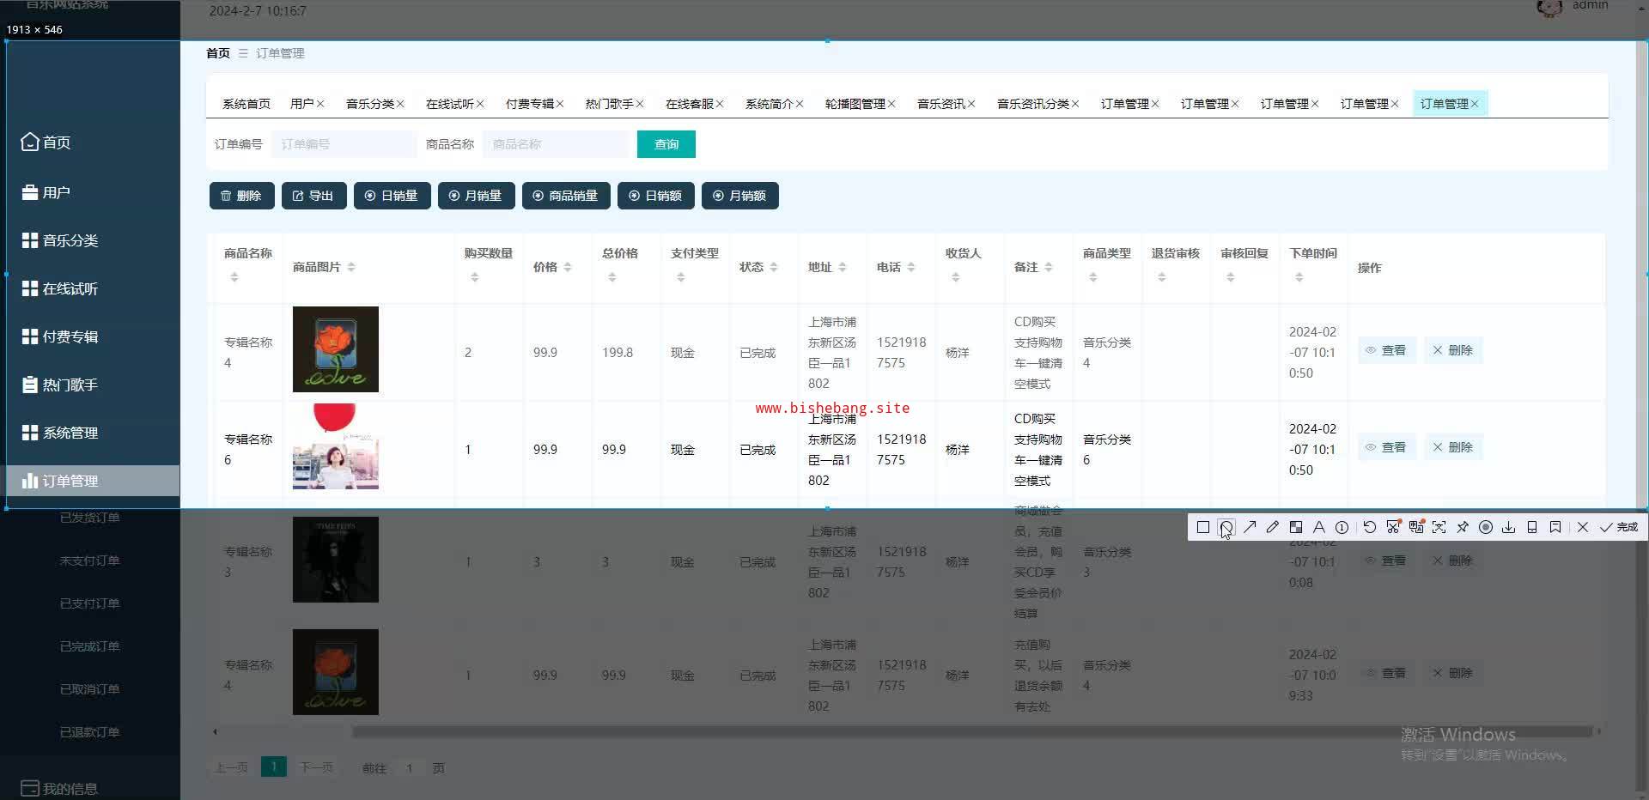The image size is (1649, 800).
Task: Select the rectangle tool in screenshot toolbar
Action: 1202,527
